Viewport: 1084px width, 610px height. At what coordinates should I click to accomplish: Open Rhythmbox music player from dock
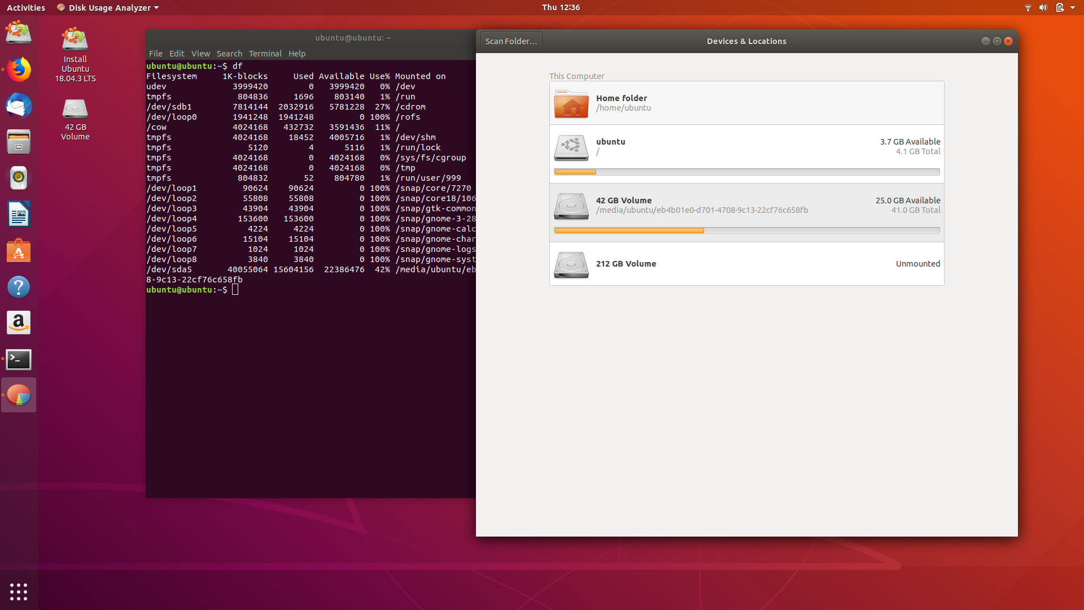(19, 178)
